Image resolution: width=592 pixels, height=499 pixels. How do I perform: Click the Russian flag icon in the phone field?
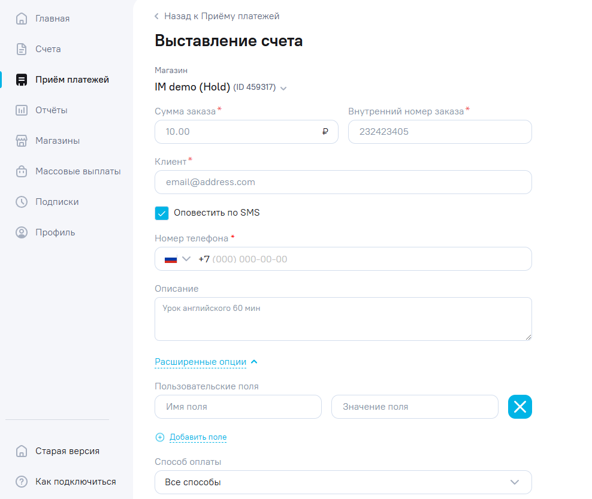pos(171,259)
